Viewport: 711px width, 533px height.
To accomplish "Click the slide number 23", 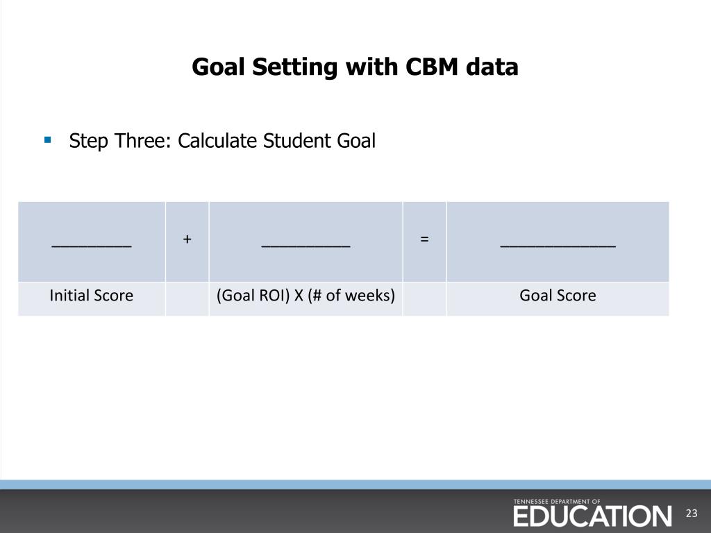I will [692, 513].
